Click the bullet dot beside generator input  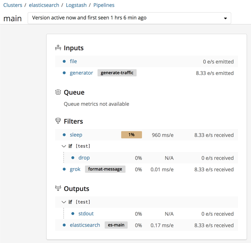pyautogui.click(x=64, y=73)
